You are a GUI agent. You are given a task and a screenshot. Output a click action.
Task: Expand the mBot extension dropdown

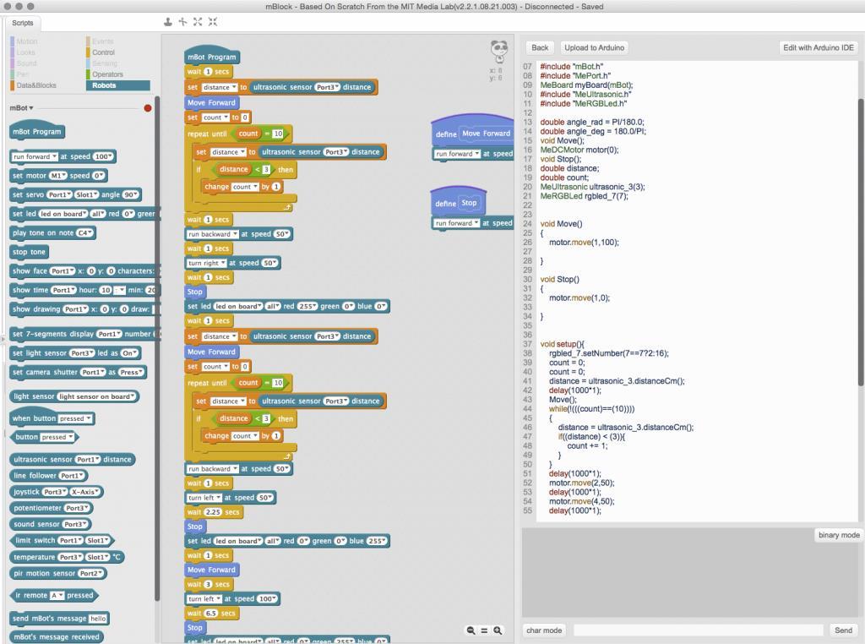click(21, 108)
